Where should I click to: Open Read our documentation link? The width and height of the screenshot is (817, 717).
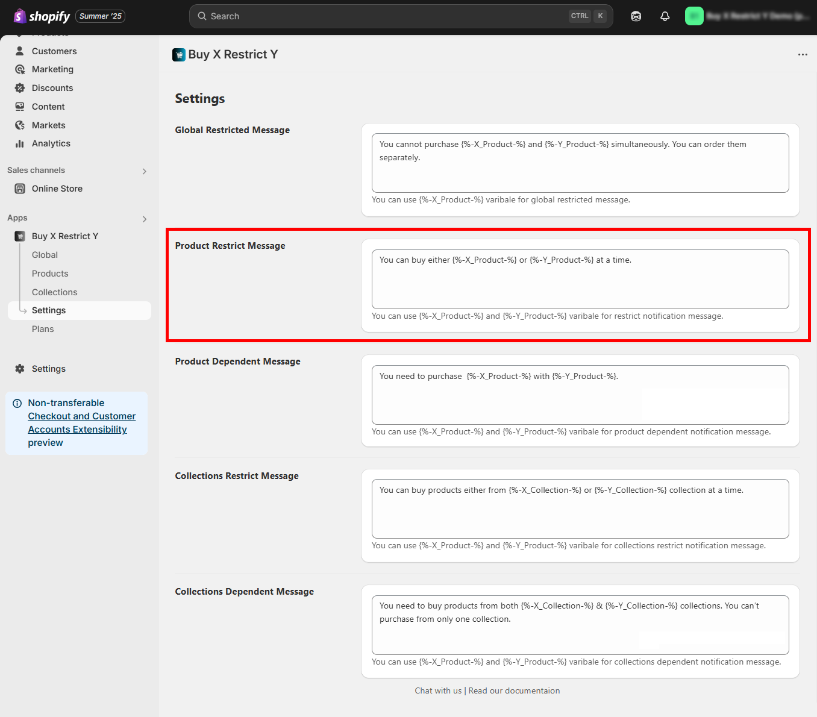tap(514, 690)
